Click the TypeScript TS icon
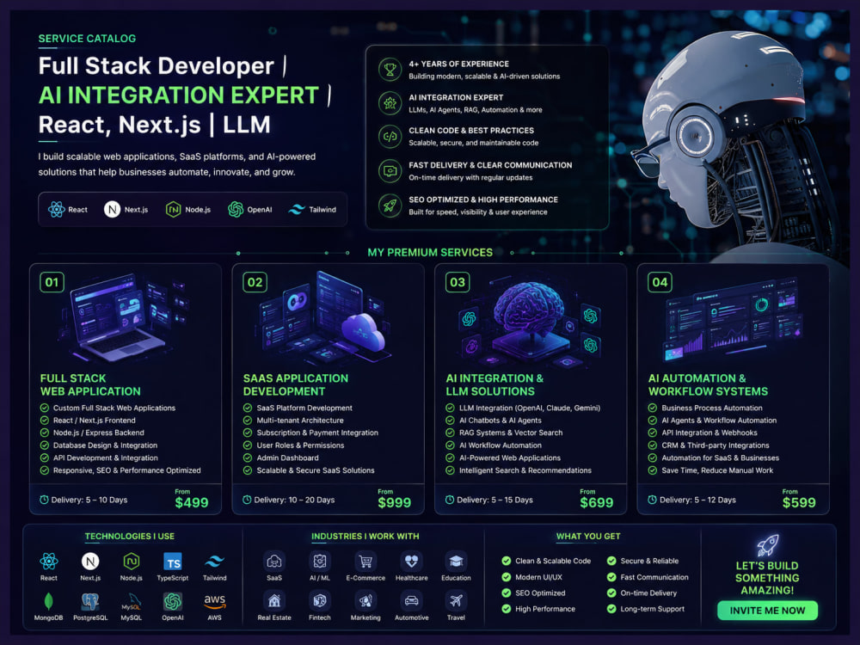Viewport: 860px width, 645px height. (173, 562)
